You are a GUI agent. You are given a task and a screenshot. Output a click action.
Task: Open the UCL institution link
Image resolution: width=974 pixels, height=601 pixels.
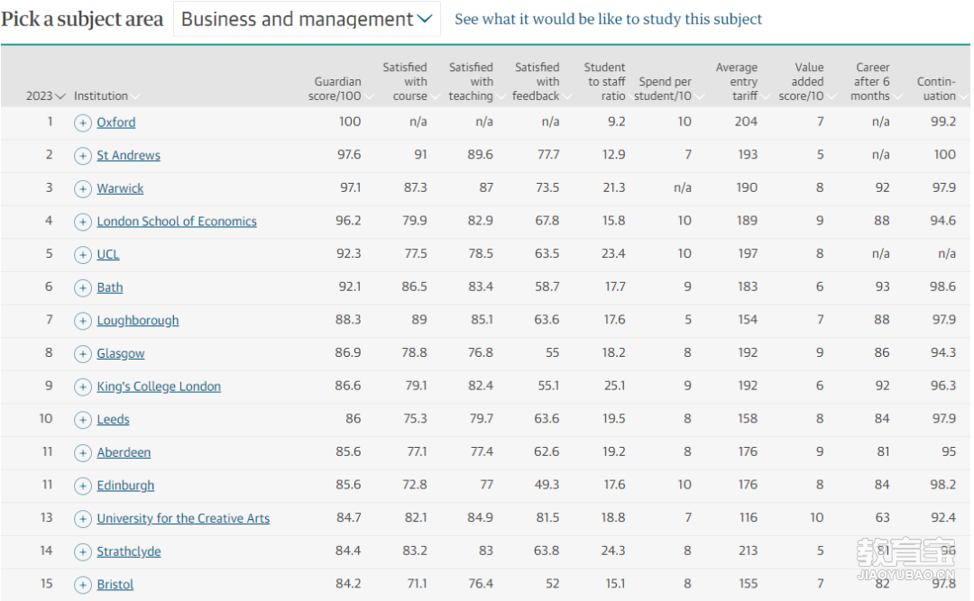pyautogui.click(x=108, y=254)
